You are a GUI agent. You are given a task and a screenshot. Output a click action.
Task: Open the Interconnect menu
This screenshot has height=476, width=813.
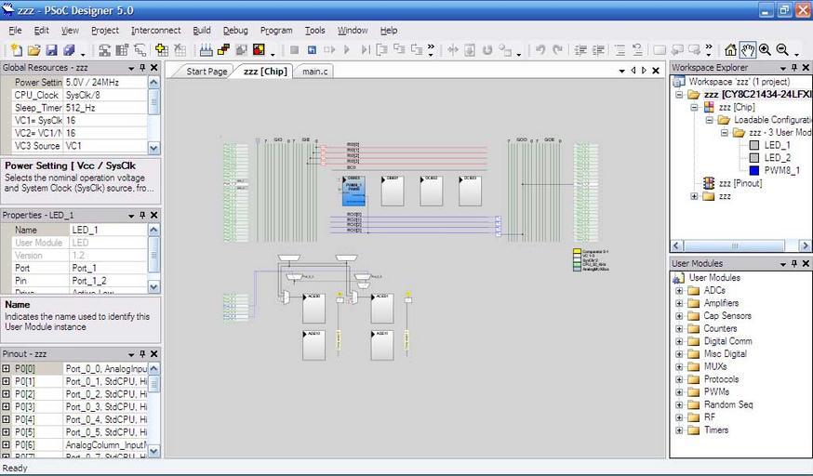[x=155, y=30]
